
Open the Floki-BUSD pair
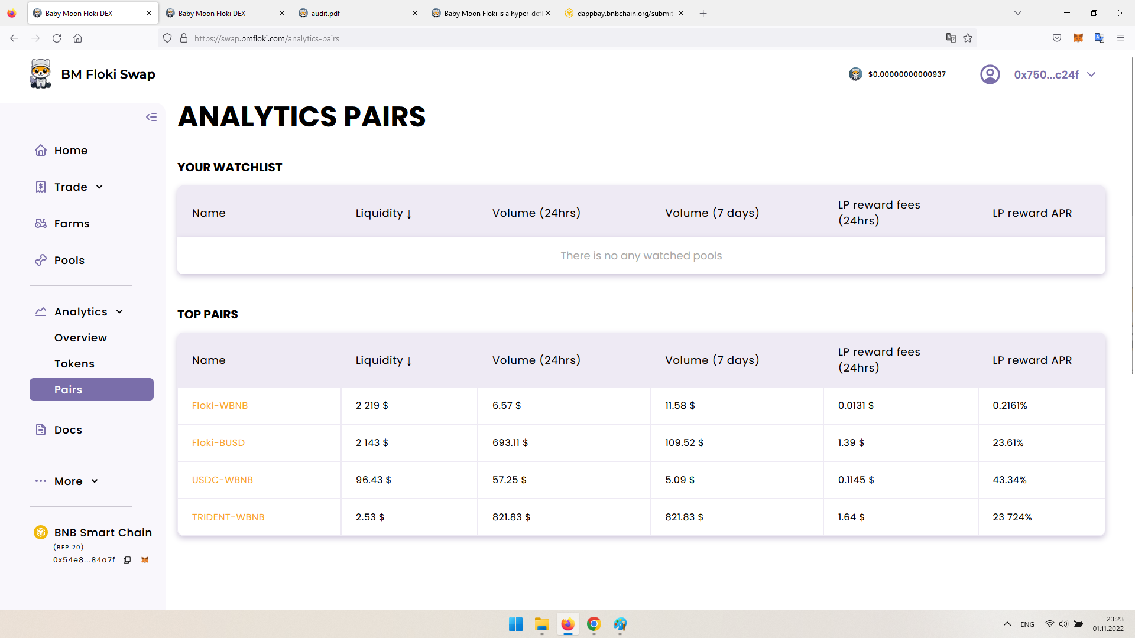(x=218, y=443)
